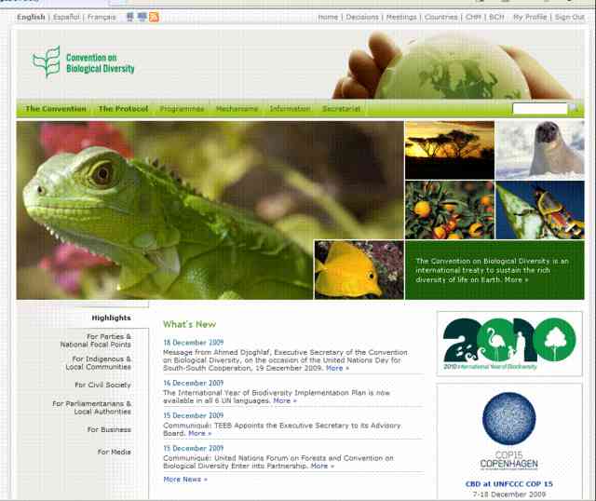Go to Home in the top navigation
This screenshot has height=501, width=596.
tap(328, 17)
